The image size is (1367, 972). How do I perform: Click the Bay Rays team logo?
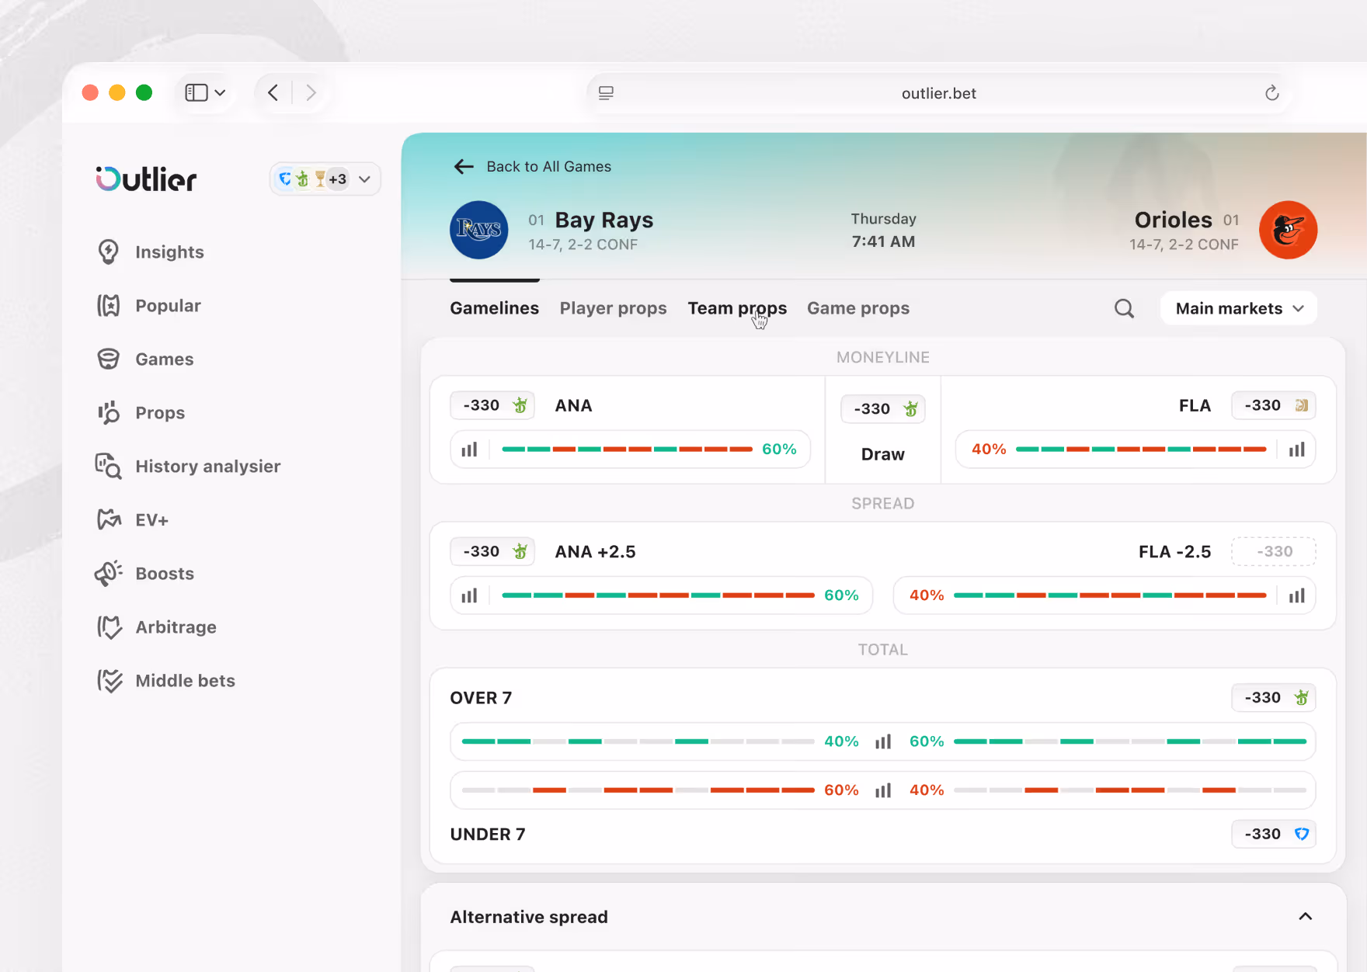click(x=479, y=230)
